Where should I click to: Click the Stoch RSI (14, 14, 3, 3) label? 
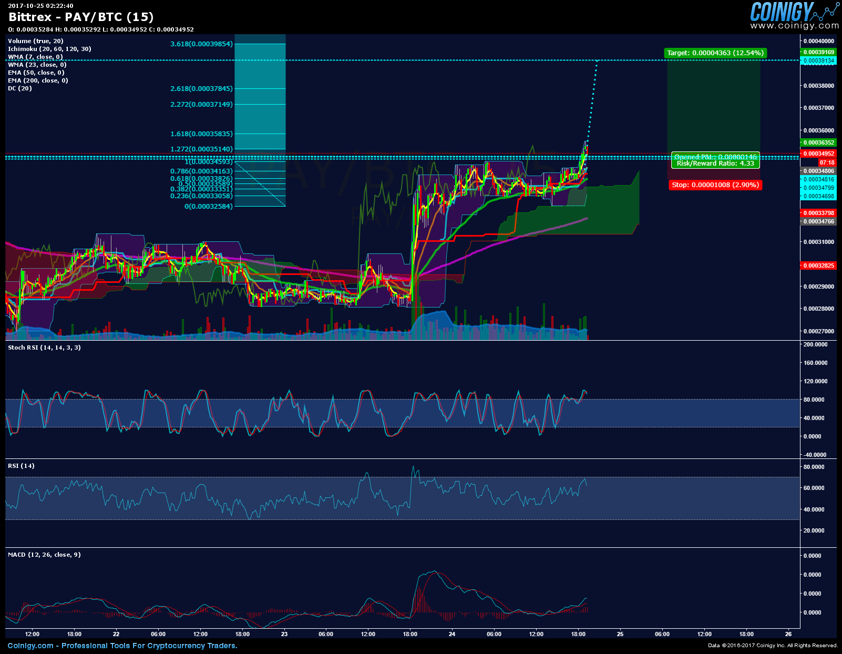[x=44, y=348]
